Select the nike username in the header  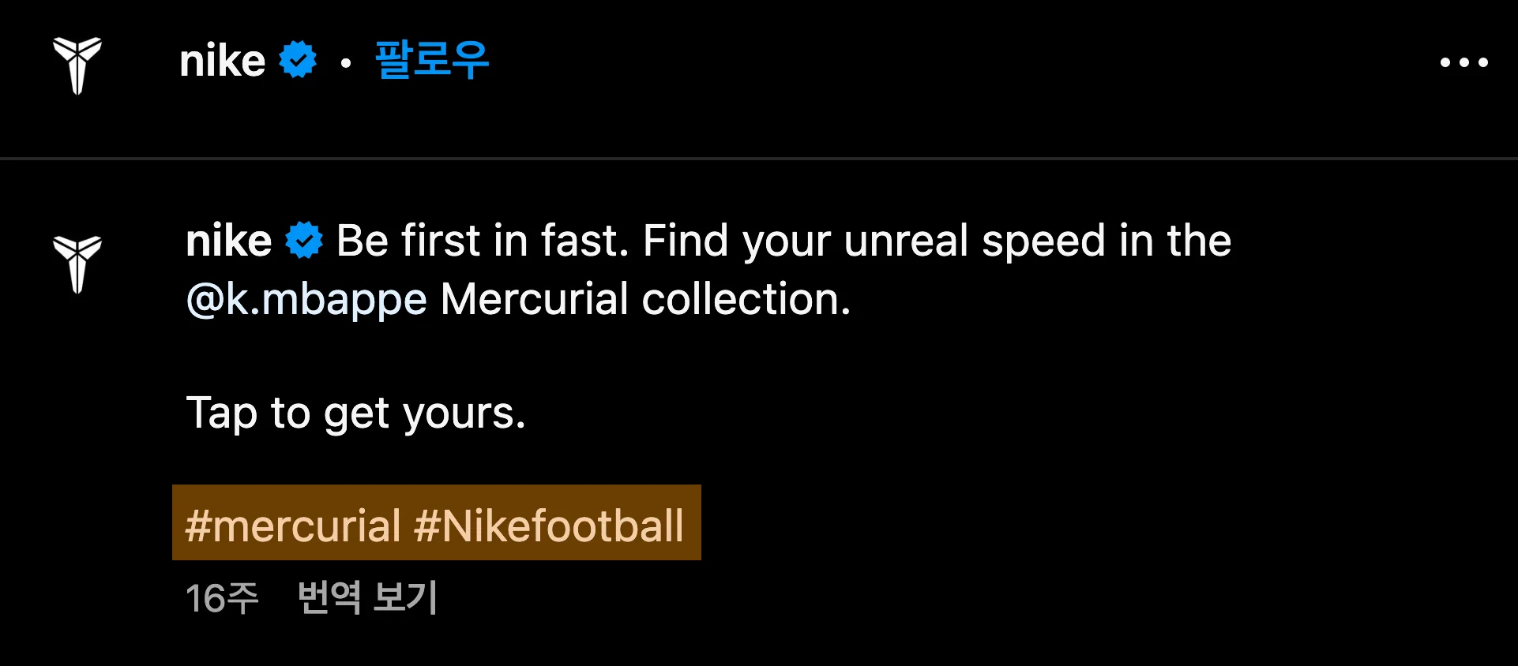(223, 60)
